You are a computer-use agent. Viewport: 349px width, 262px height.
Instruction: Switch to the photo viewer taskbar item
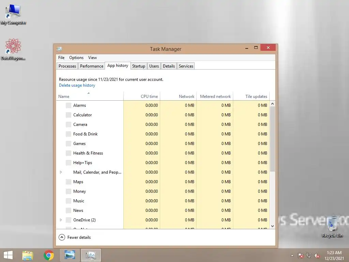(70, 255)
